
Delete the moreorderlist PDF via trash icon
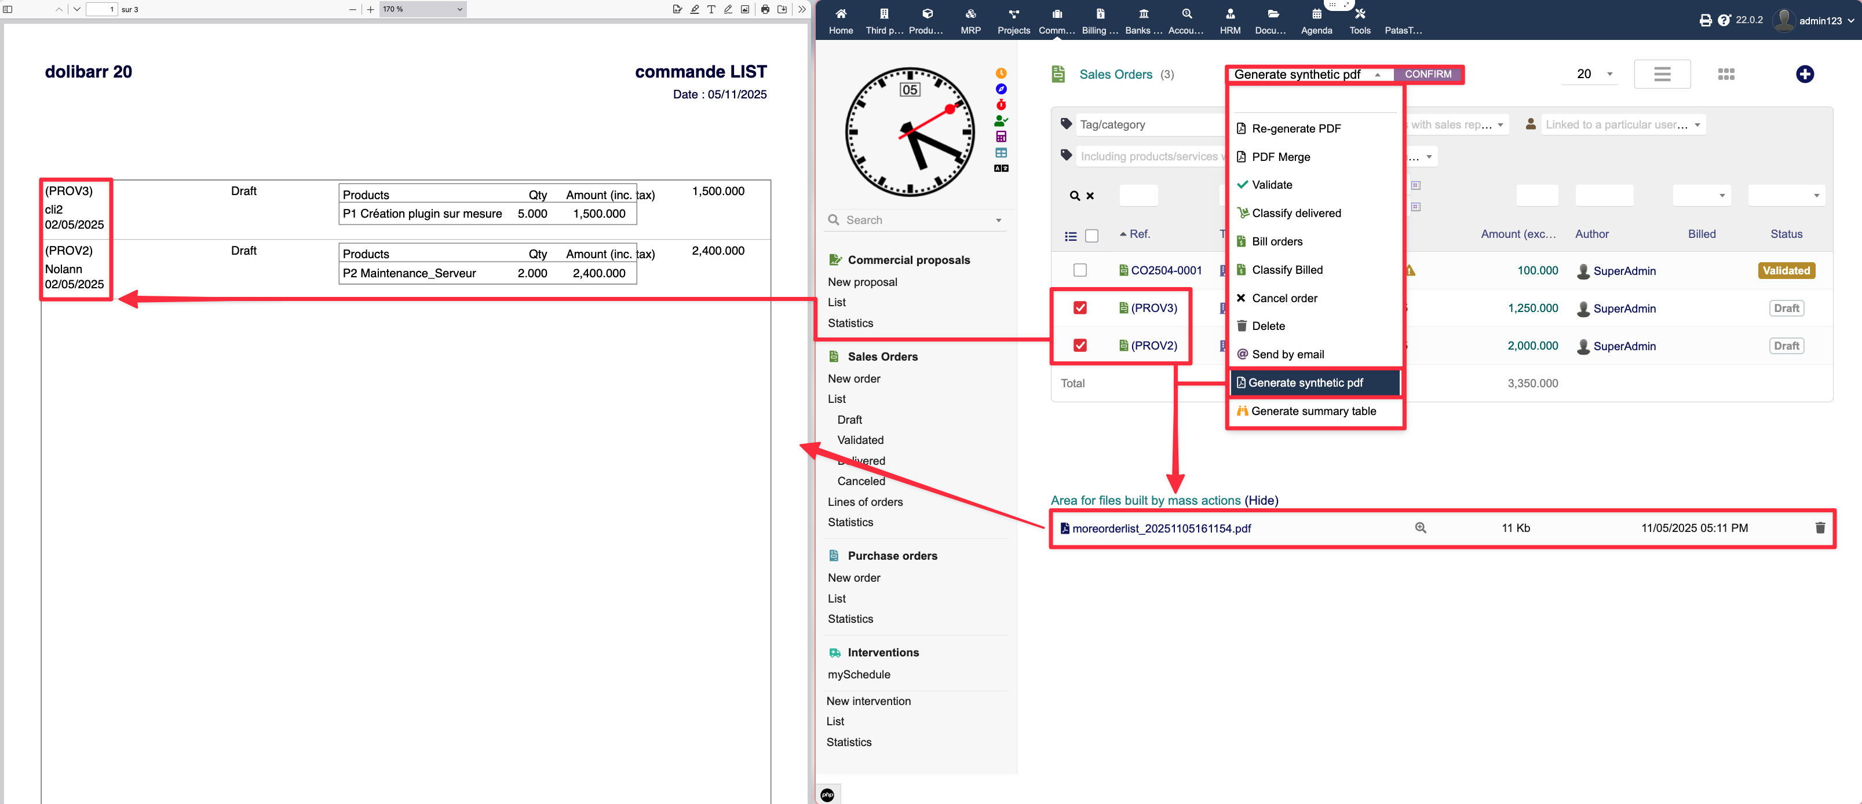pos(1819,528)
